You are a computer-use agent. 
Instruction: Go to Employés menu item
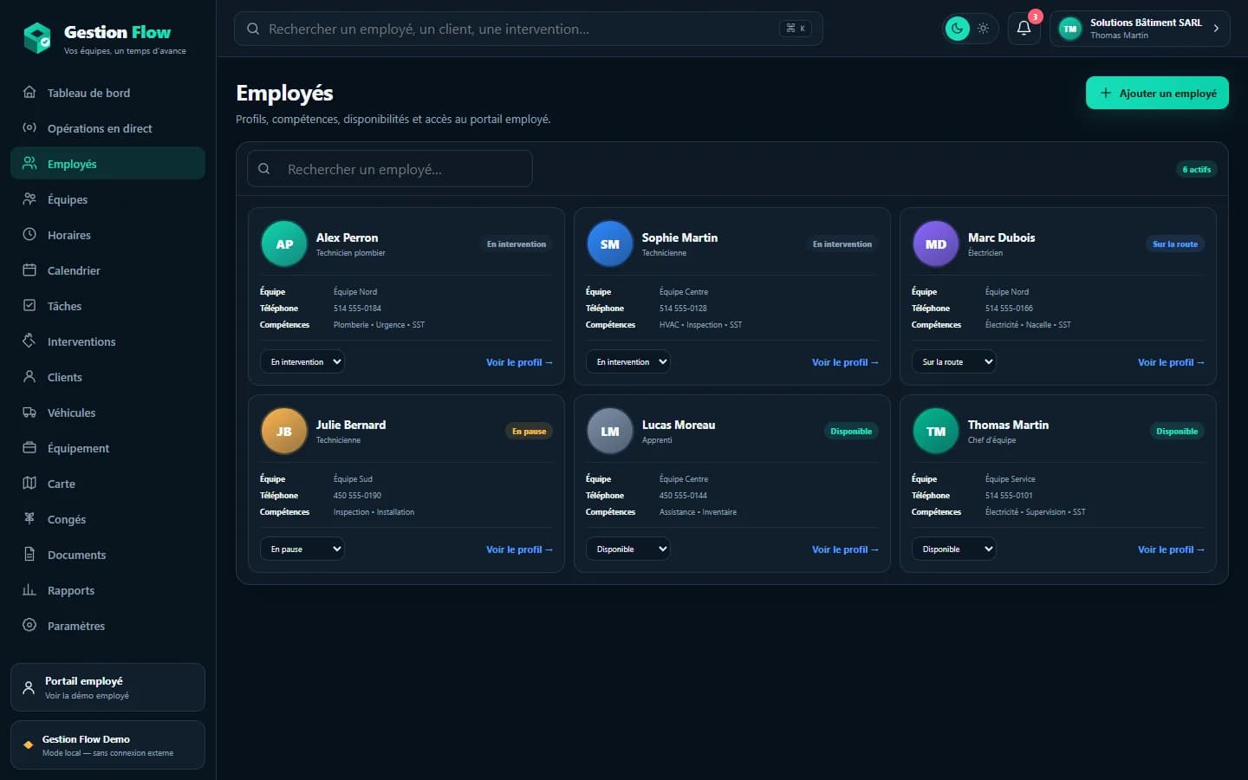click(107, 163)
